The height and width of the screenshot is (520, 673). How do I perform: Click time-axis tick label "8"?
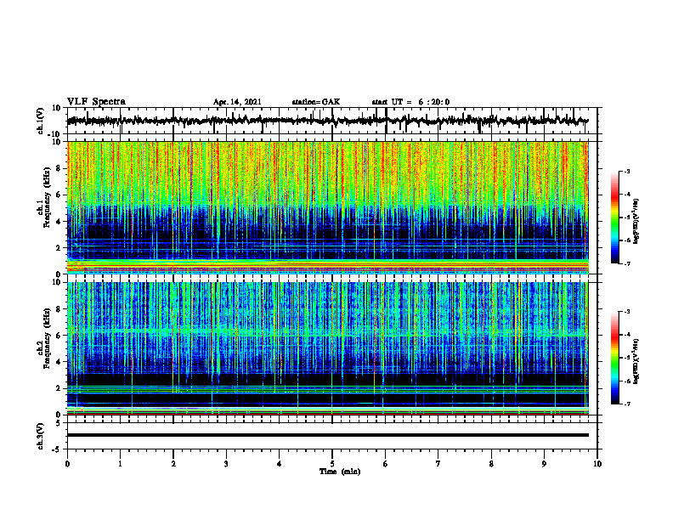pos(491,464)
